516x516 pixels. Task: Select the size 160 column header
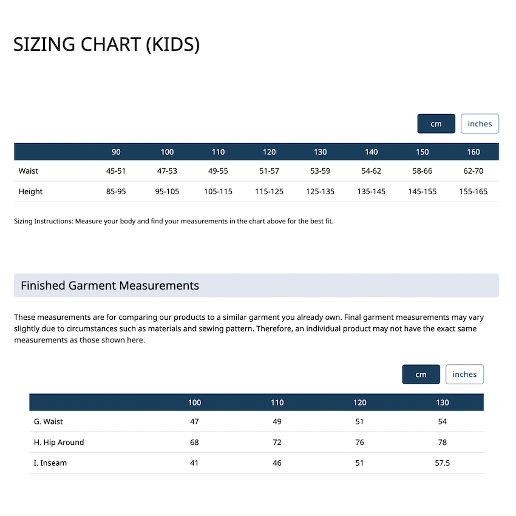(474, 152)
